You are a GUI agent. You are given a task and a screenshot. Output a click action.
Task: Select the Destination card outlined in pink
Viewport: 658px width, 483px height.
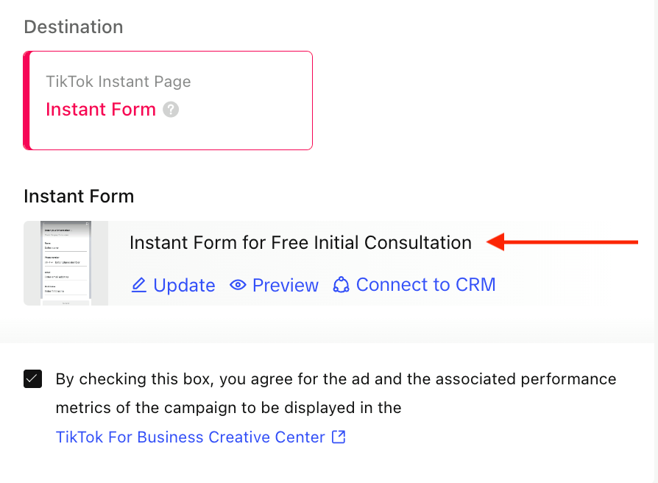(168, 99)
